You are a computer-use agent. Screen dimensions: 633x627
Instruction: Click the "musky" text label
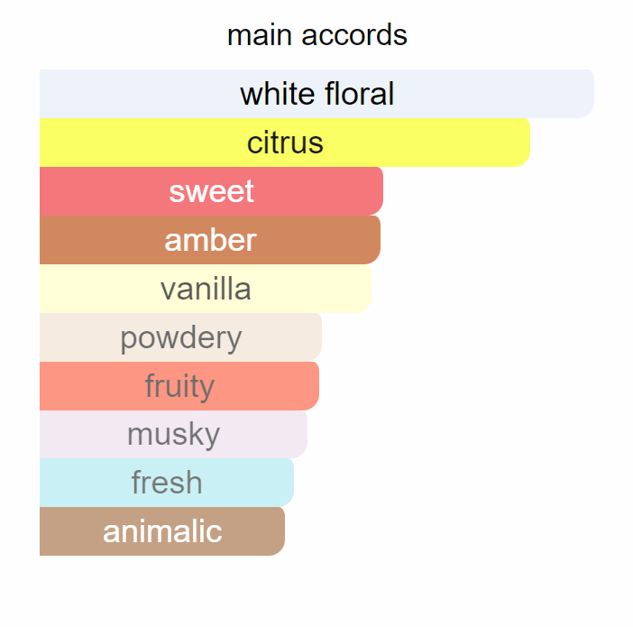tap(173, 435)
